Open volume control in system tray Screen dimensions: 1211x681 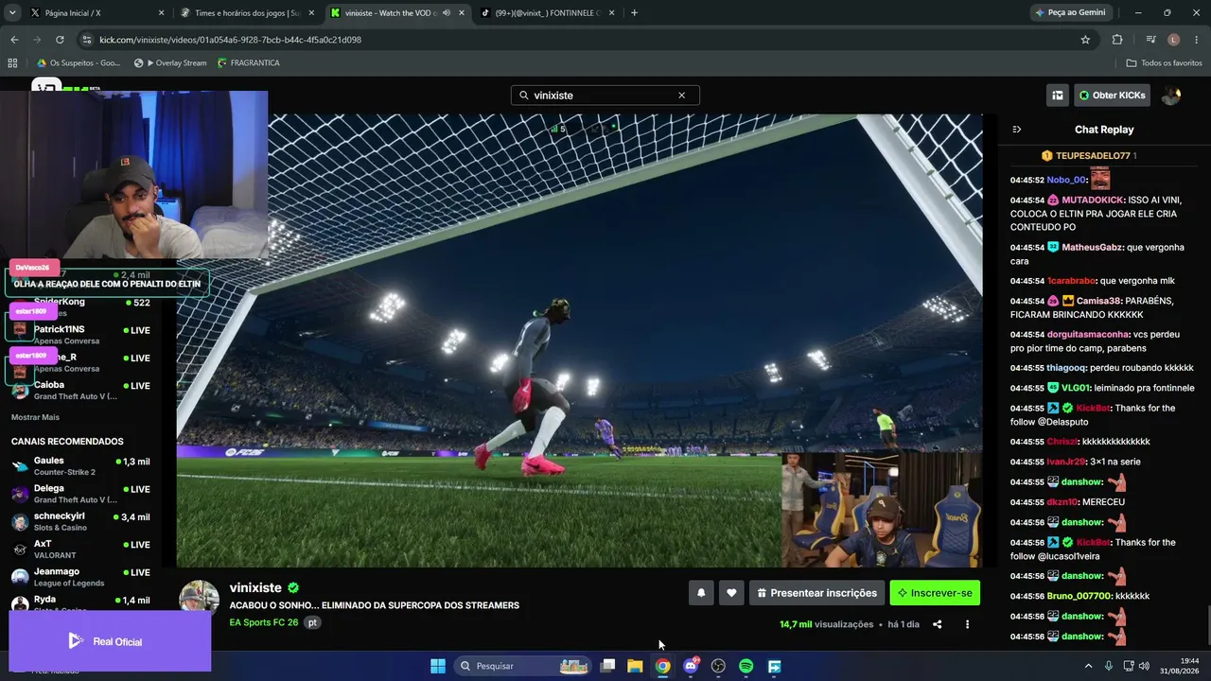1144,666
